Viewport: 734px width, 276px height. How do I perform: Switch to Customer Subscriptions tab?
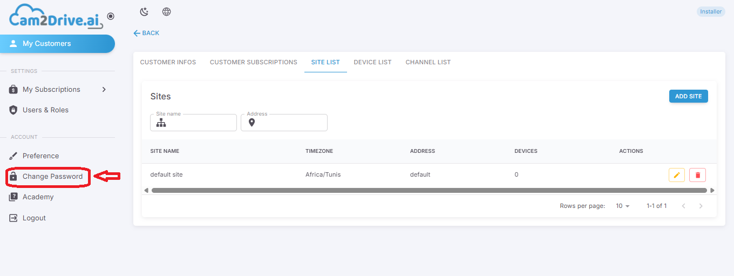click(254, 62)
